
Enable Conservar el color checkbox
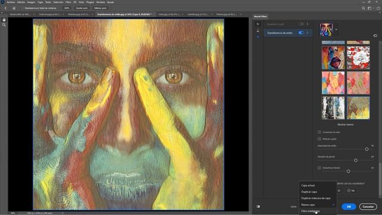click(x=319, y=132)
